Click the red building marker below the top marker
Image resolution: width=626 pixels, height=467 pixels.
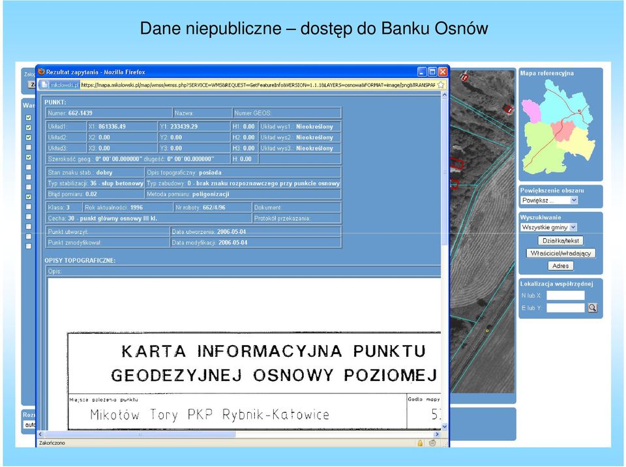[x=509, y=108]
